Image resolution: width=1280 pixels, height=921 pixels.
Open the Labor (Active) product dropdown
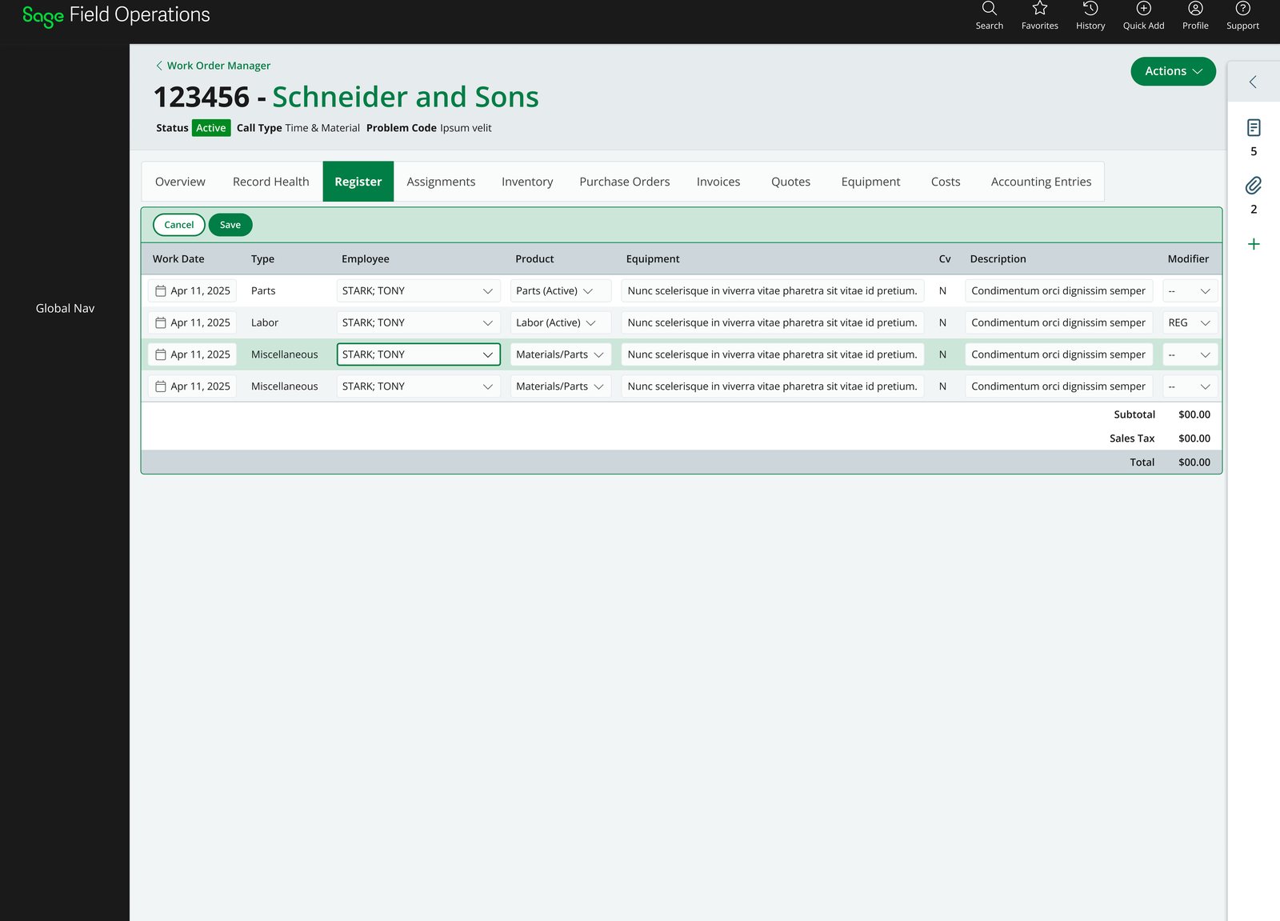click(561, 322)
